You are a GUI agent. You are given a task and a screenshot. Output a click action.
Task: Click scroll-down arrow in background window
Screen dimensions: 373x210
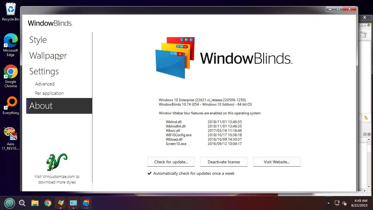(369, 187)
